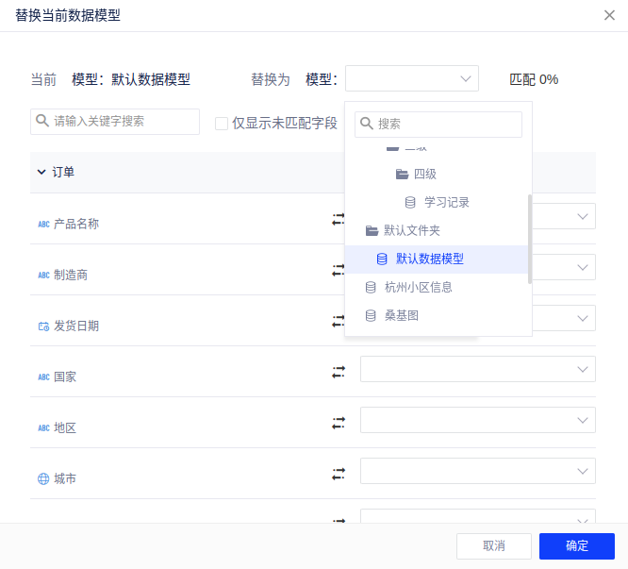Choose 杭州小区信息 from the model list
Viewport: 628px width, 569px height.
point(419,287)
